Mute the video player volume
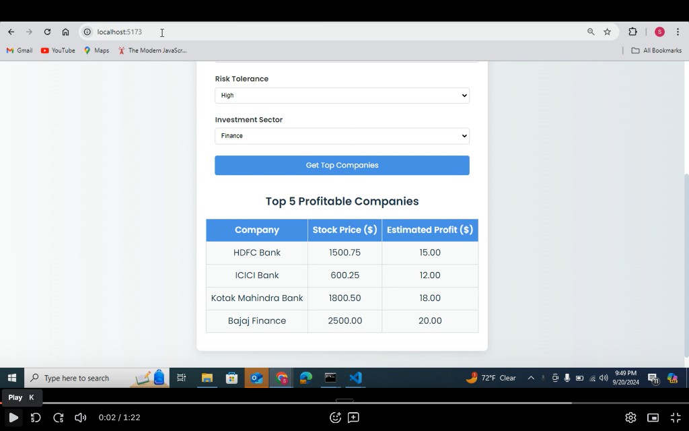Viewport: 689px width, 431px height. coord(81,418)
